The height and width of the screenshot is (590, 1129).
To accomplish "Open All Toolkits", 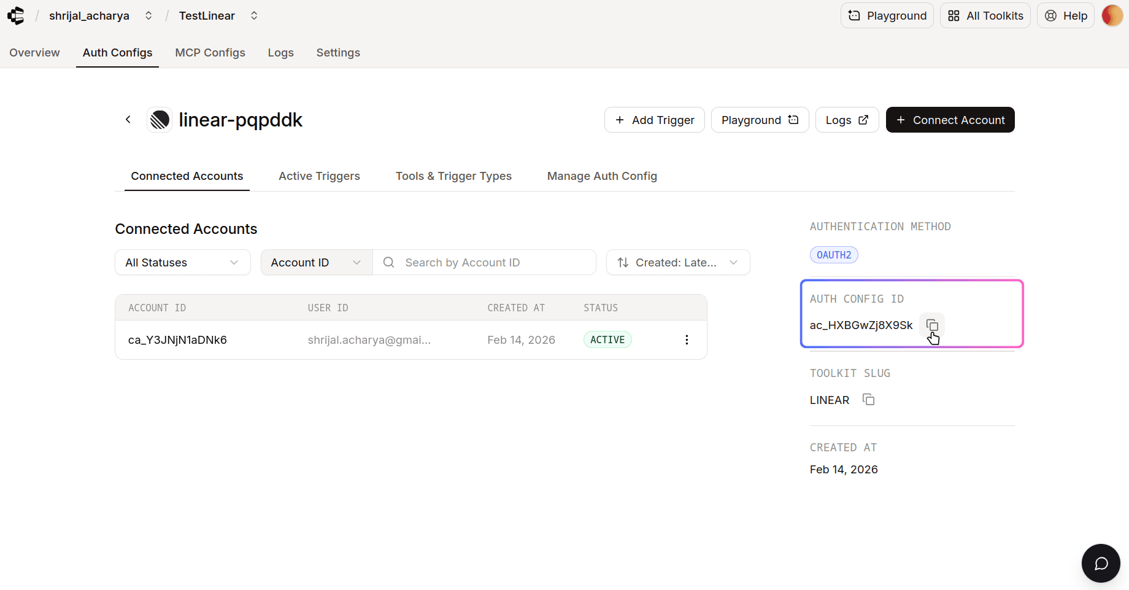I will [985, 15].
